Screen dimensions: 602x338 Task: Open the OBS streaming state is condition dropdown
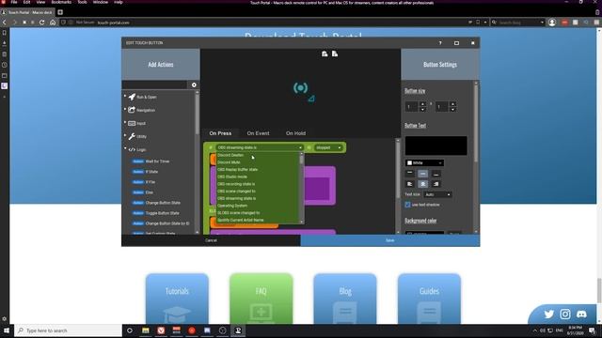(260, 147)
